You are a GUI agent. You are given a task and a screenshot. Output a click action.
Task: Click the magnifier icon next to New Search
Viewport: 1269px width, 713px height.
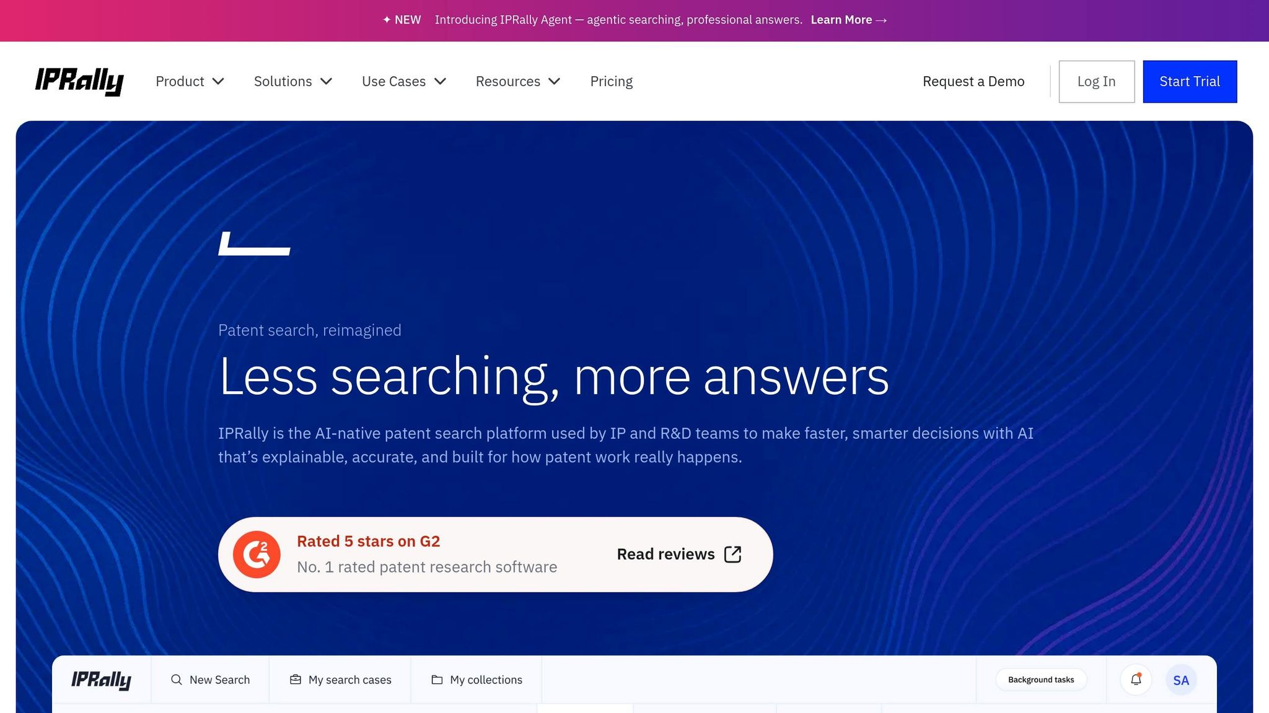click(x=177, y=680)
